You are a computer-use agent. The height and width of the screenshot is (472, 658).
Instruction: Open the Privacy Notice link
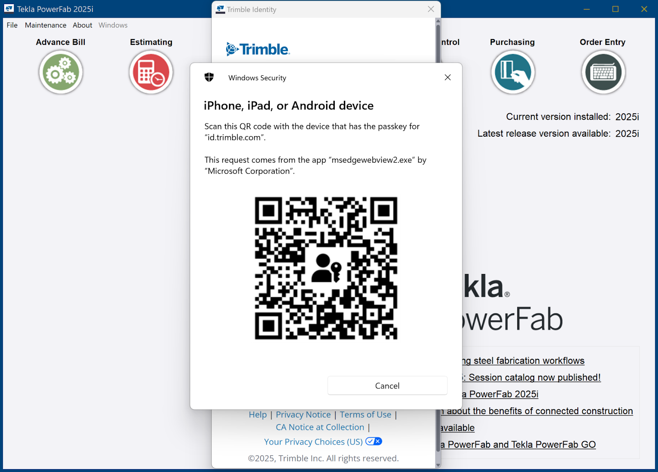coord(303,415)
